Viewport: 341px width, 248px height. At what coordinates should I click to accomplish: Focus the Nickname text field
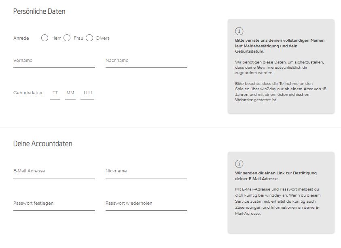(146, 171)
